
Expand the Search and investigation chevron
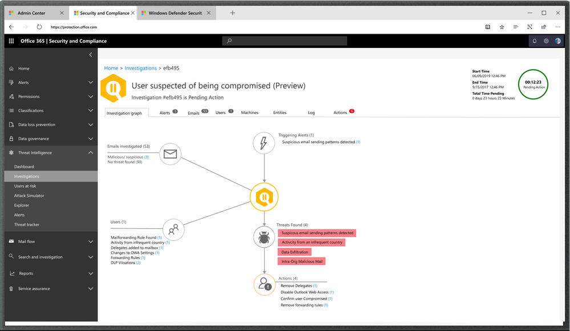pos(91,257)
